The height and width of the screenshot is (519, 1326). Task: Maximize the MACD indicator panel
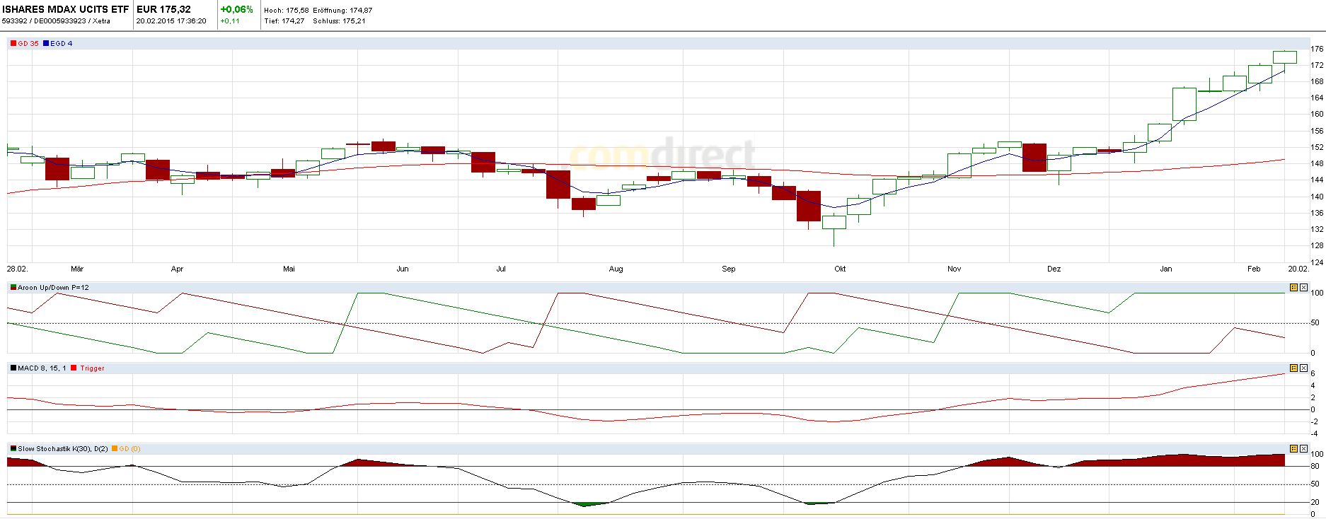[1294, 368]
